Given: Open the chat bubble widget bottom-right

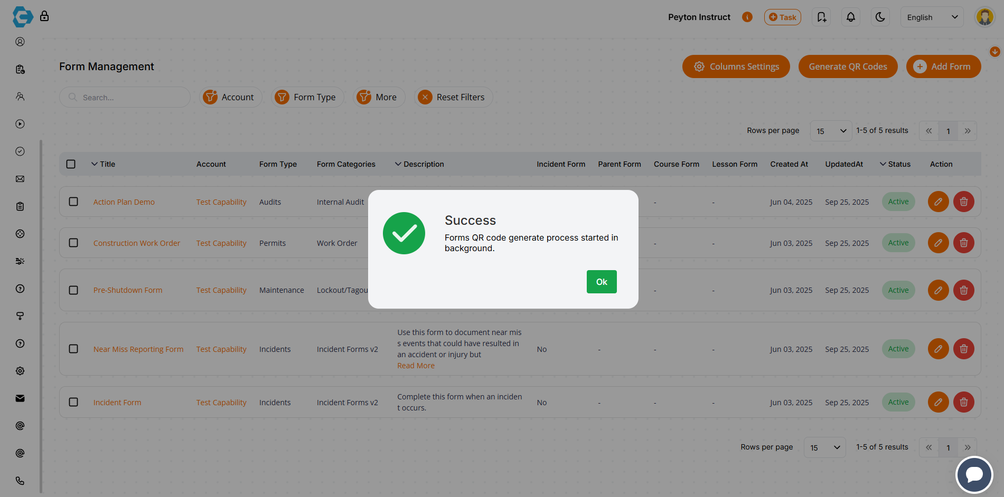Looking at the screenshot, I should click(x=974, y=474).
